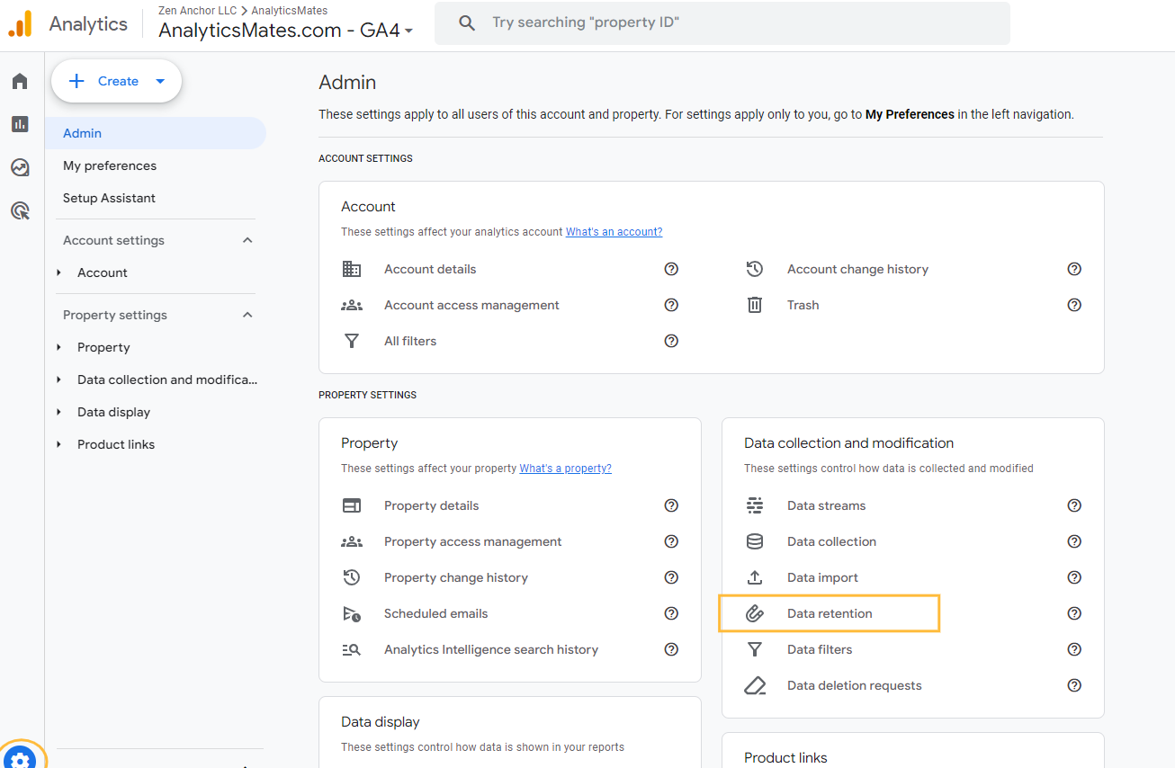Expand the Data display tree item

coord(58,412)
